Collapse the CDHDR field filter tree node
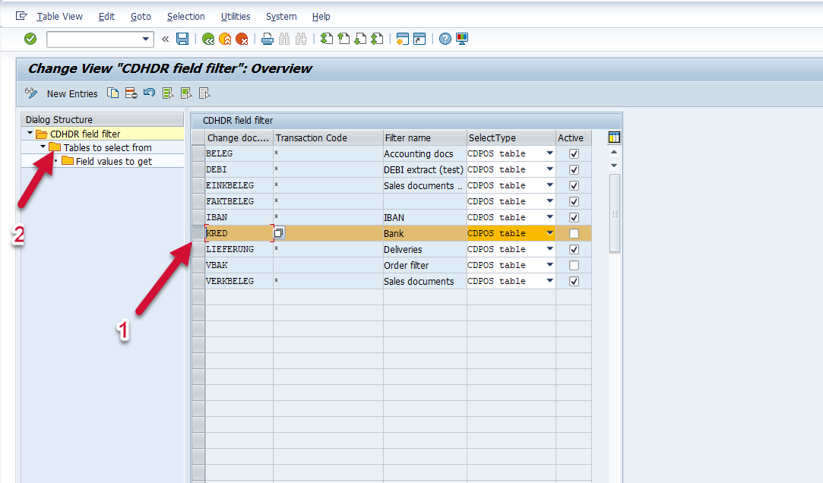The height and width of the screenshot is (483, 823). point(30,134)
